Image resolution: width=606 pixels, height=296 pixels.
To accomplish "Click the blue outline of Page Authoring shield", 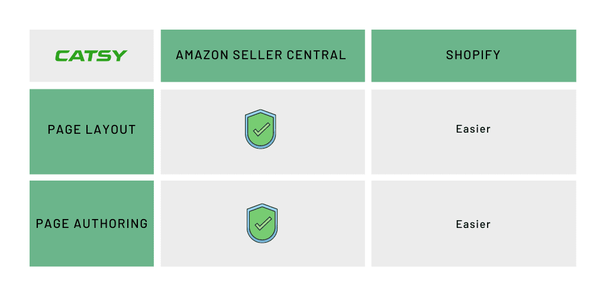I will pyautogui.click(x=248, y=223).
